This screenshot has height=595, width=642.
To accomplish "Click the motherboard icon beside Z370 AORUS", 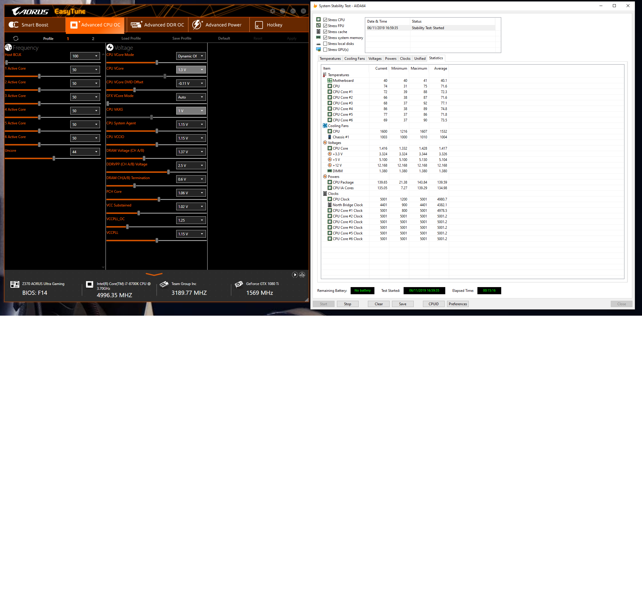I will click(15, 284).
